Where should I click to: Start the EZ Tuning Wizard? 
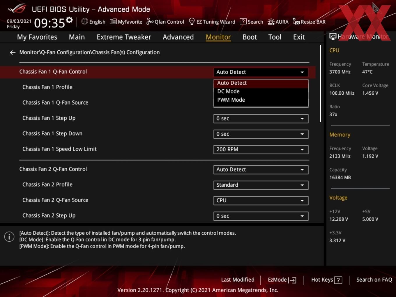pyautogui.click(x=212, y=22)
